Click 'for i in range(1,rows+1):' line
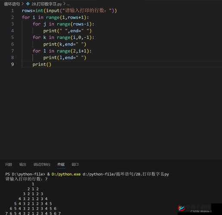Screen dimensions: 222x215 click(56, 18)
